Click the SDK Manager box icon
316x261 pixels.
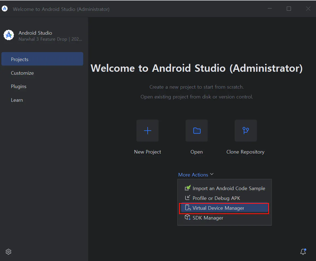click(x=188, y=217)
